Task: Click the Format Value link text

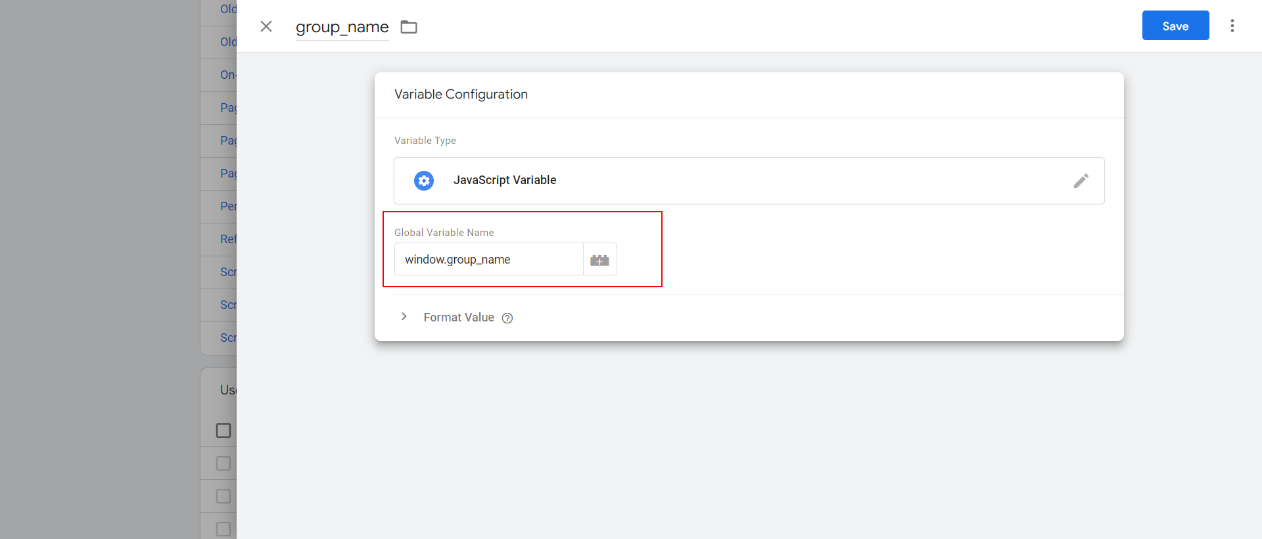Action: (459, 317)
